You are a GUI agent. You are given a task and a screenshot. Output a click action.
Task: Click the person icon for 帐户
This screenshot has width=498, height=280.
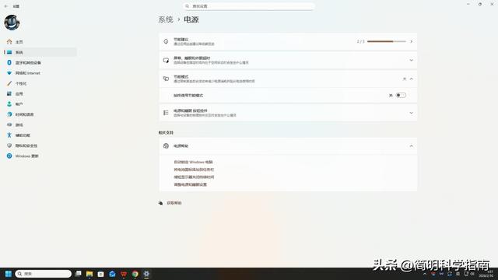tap(9, 104)
